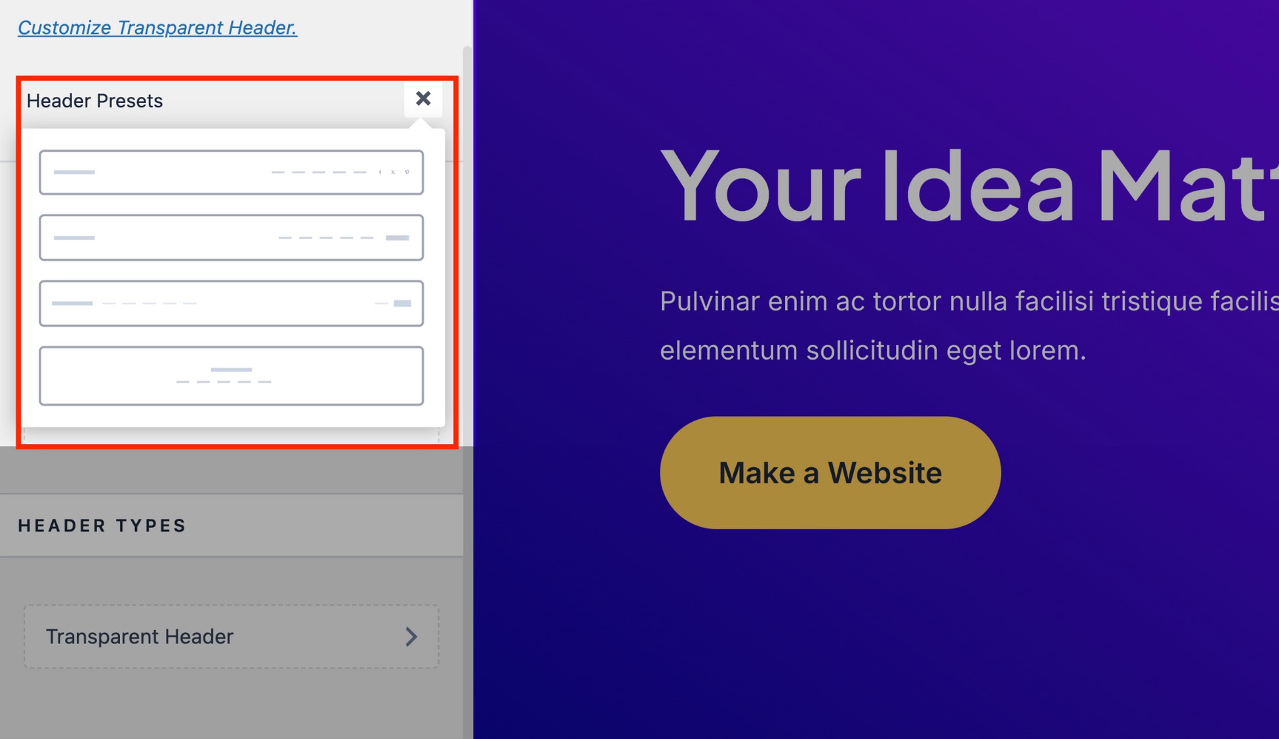Open Customize Transparent Header link
The width and height of the screenshot is (1279, 739).
pos(157,28)
